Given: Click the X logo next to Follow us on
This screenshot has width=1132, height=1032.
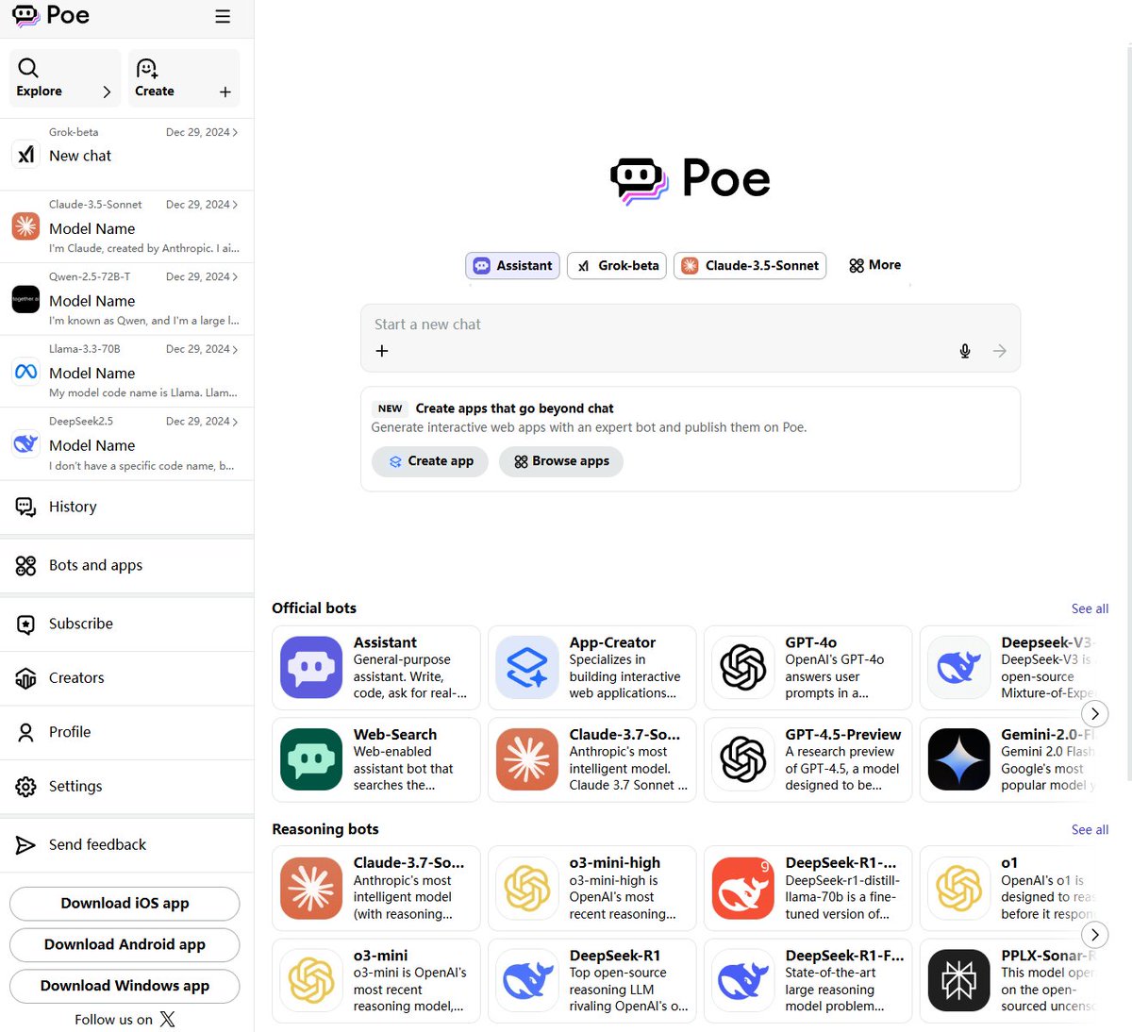Looking at the screenshot, I should pos(167,1019).
